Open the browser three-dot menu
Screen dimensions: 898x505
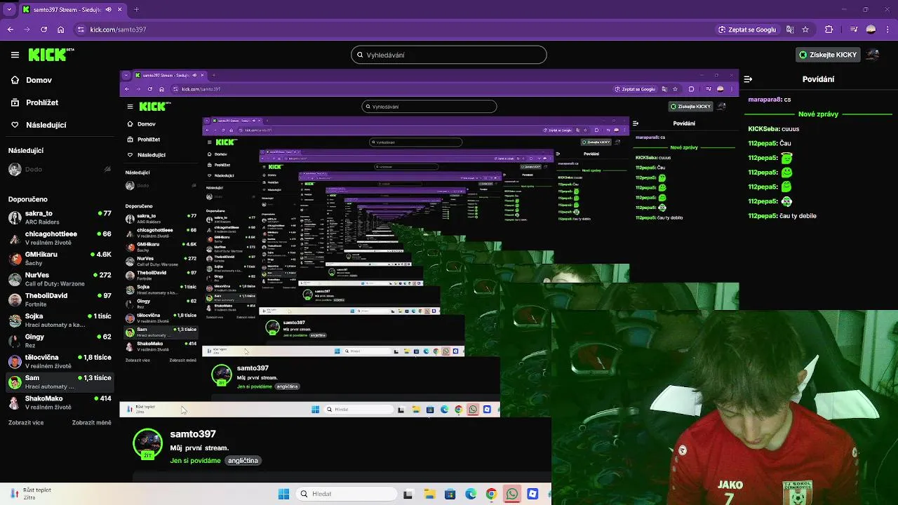pyautogui.click(x=887, y=29)
